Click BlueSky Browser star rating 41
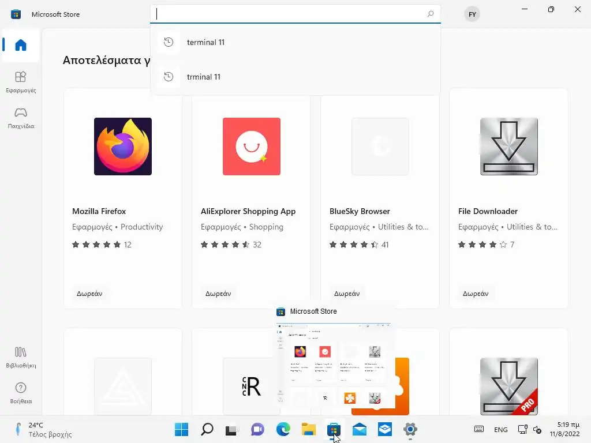This screenshot has height=443, width=591. click(x=359, y=245)
